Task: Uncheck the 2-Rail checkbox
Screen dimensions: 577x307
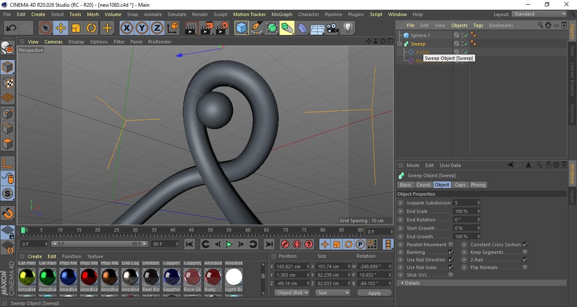Action: (525, 260)
